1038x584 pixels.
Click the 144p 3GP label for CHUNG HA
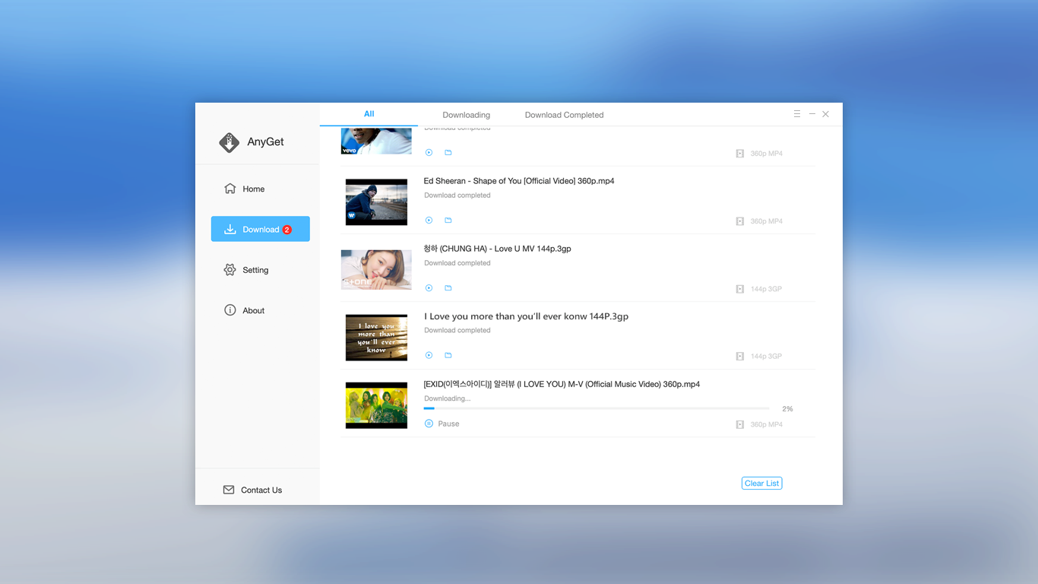(766, 289)
